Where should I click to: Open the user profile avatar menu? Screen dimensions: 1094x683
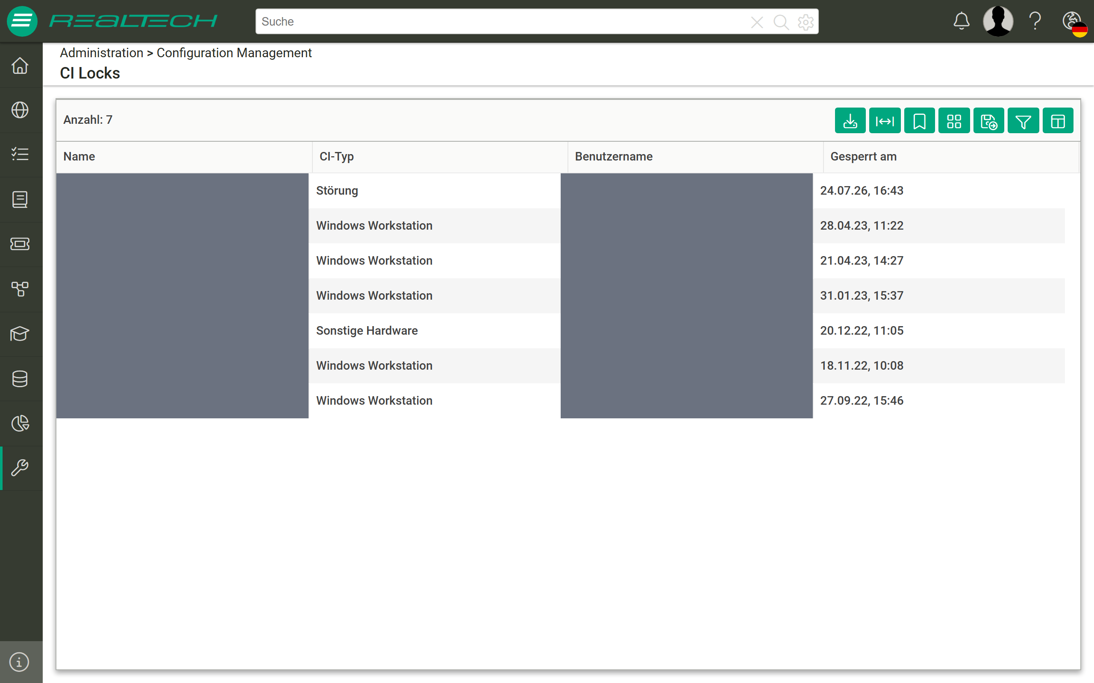(998, 21)
